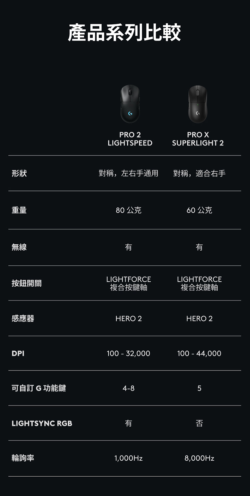This screenshot has height=496, width=250.
Task: Click the 對稱，左右手通用 shape value
Action: click(129, 173)
